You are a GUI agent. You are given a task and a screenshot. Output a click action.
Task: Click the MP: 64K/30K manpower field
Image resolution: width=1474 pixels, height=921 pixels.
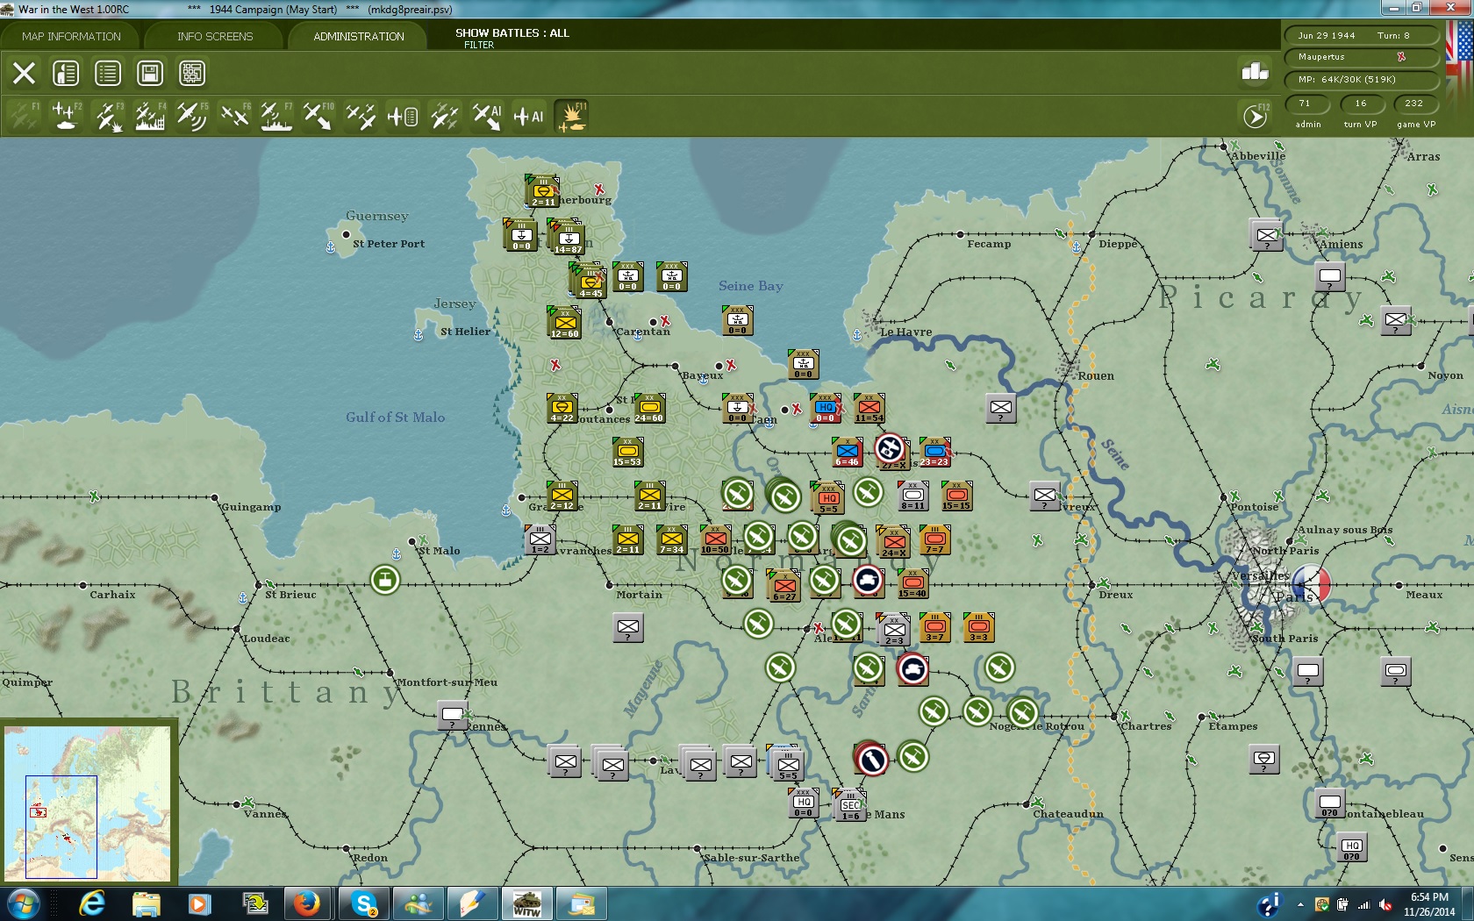[1362, 80]
